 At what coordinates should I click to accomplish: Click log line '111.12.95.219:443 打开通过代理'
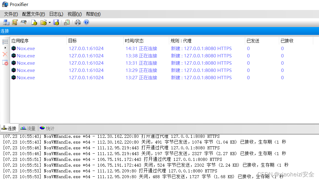(x=111, y=148)
